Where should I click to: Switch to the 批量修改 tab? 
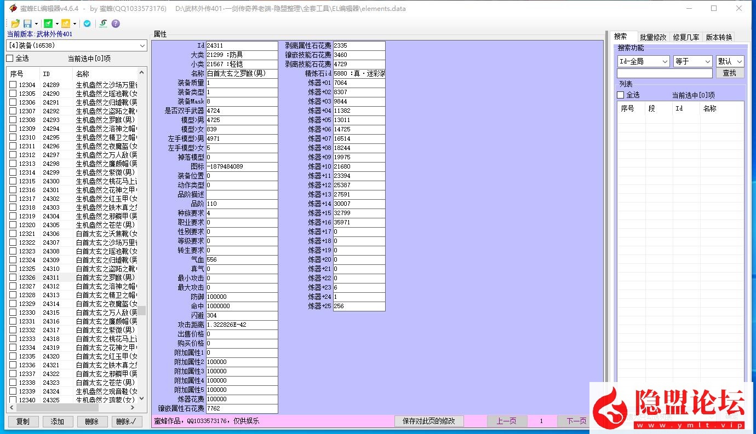[653, 37]
